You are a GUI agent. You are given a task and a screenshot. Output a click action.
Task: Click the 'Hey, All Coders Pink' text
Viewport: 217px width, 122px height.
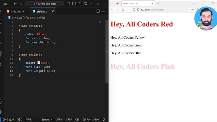tap(143, 66)
